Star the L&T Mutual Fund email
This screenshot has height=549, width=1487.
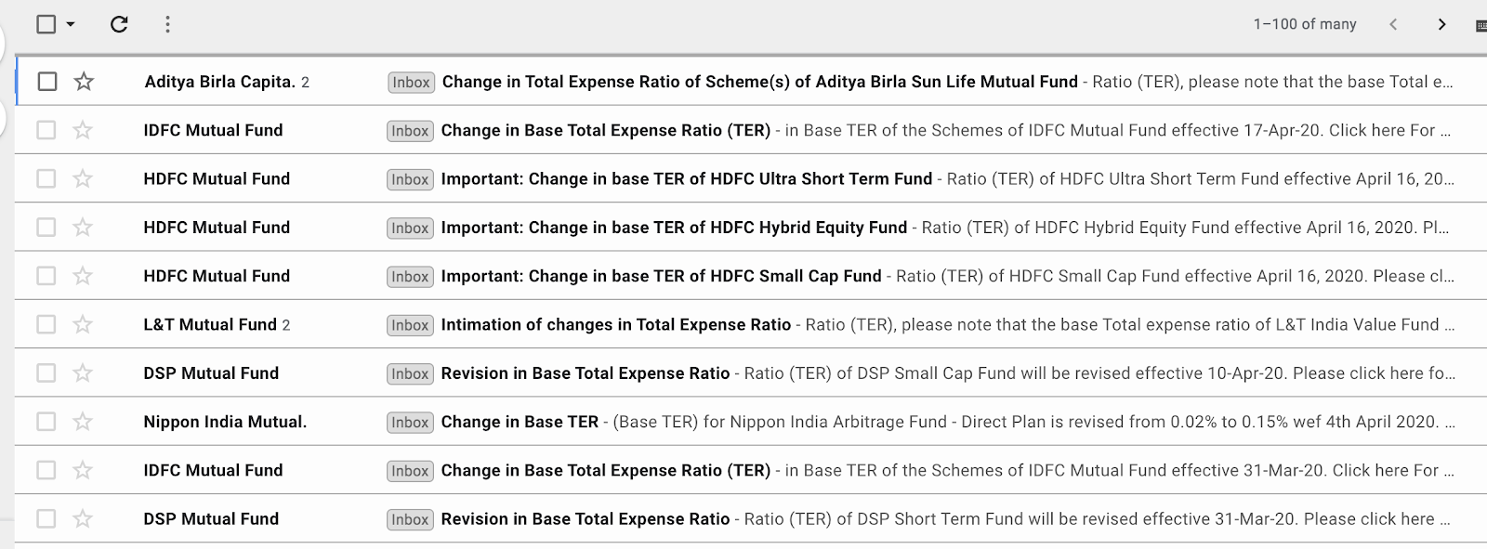(x=83, y=324)
